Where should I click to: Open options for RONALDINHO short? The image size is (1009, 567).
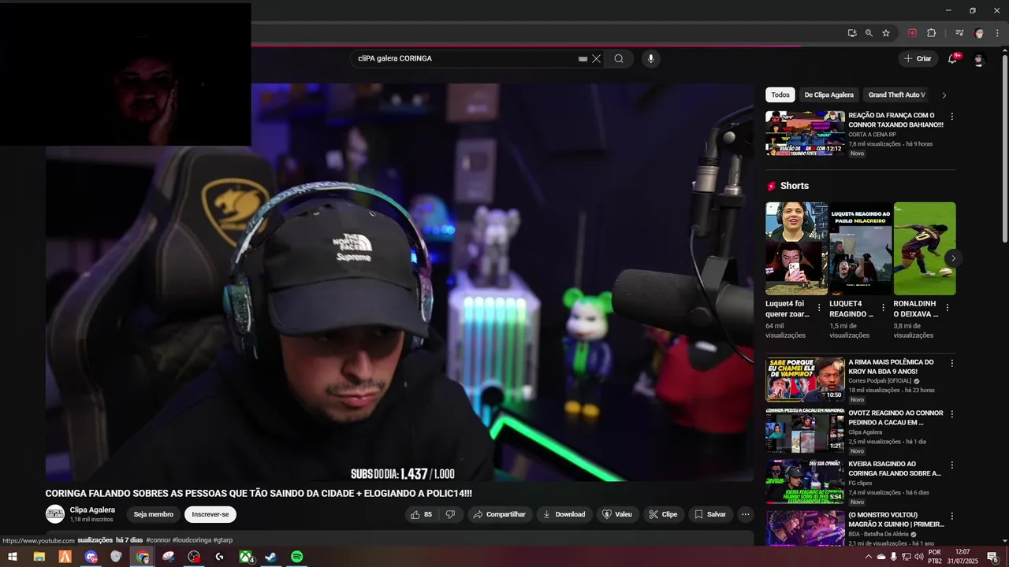948,308
